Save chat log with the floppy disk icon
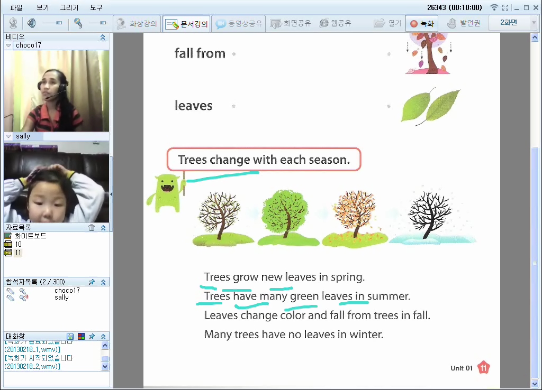 coord(70,337)
